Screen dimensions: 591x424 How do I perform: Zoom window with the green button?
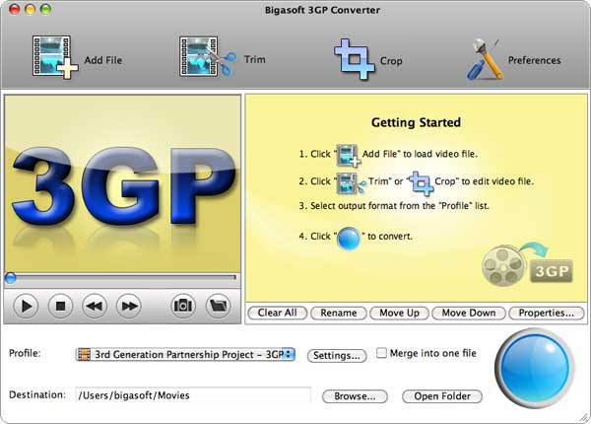pyautogui.click(x=45, y=9)
